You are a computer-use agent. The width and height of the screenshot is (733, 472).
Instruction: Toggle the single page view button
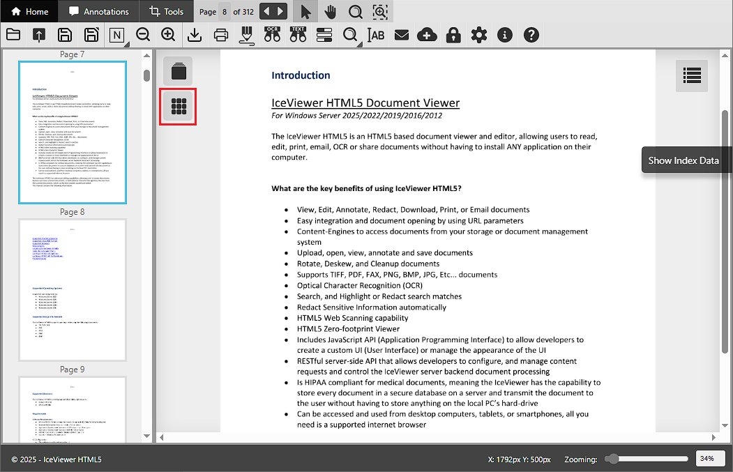[179, 71]
